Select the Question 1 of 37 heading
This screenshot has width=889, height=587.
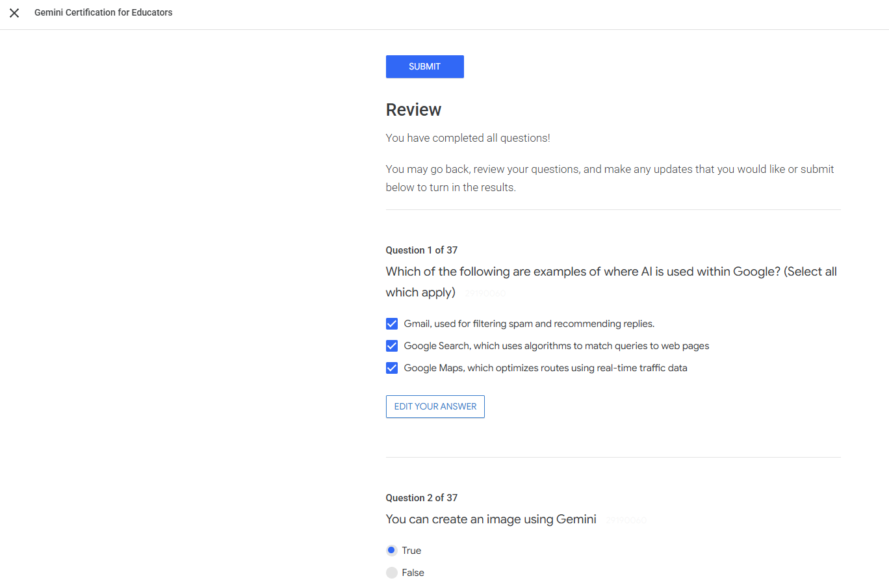point(422,250)
